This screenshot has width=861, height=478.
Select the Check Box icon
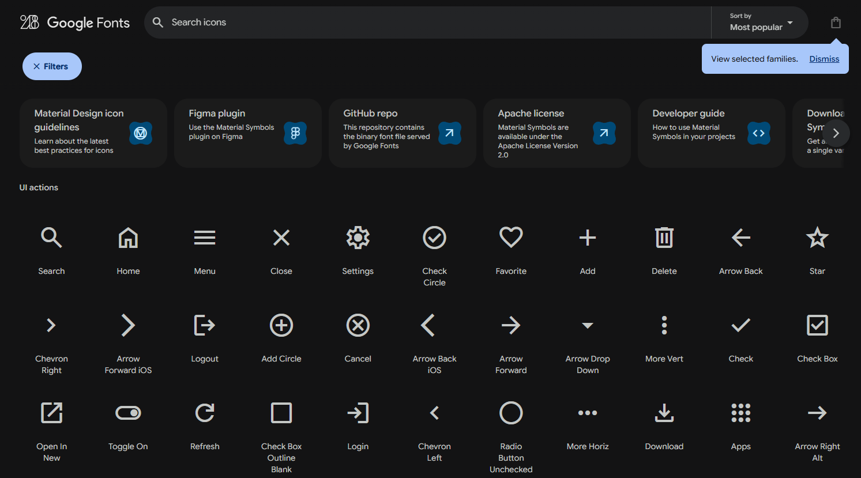click(817, 325)
